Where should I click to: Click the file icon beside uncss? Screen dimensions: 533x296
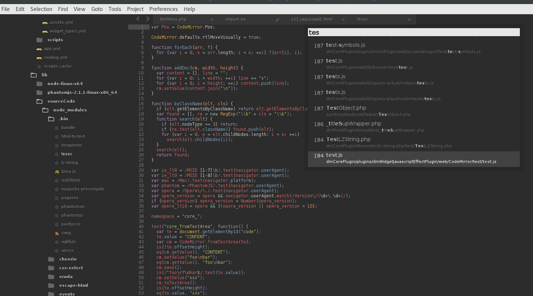tap(57, 251)
